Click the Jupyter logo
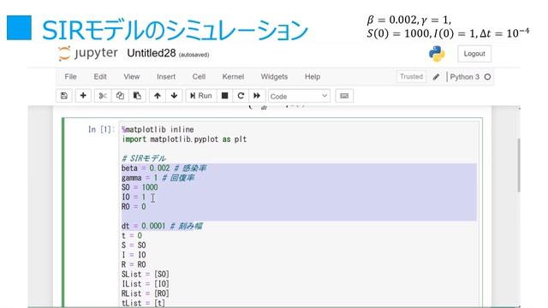Image resolution: width=548 pixels, height=308 pixels. (x=88, y=53)
